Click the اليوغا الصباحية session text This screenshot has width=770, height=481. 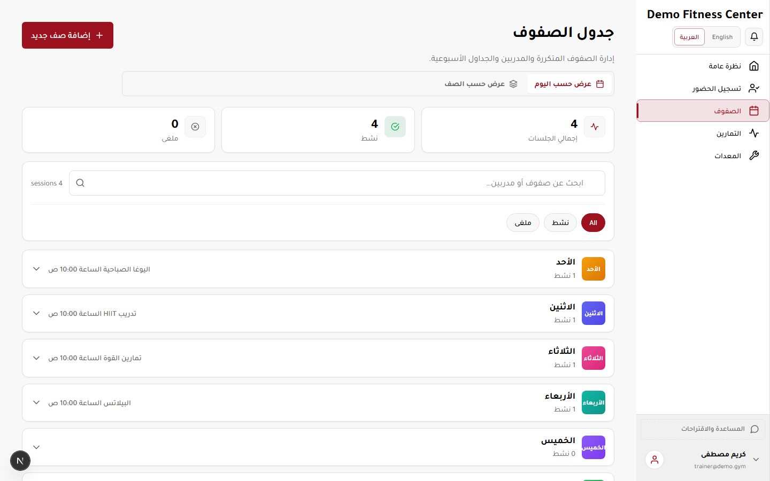click(x=99, y=269)
